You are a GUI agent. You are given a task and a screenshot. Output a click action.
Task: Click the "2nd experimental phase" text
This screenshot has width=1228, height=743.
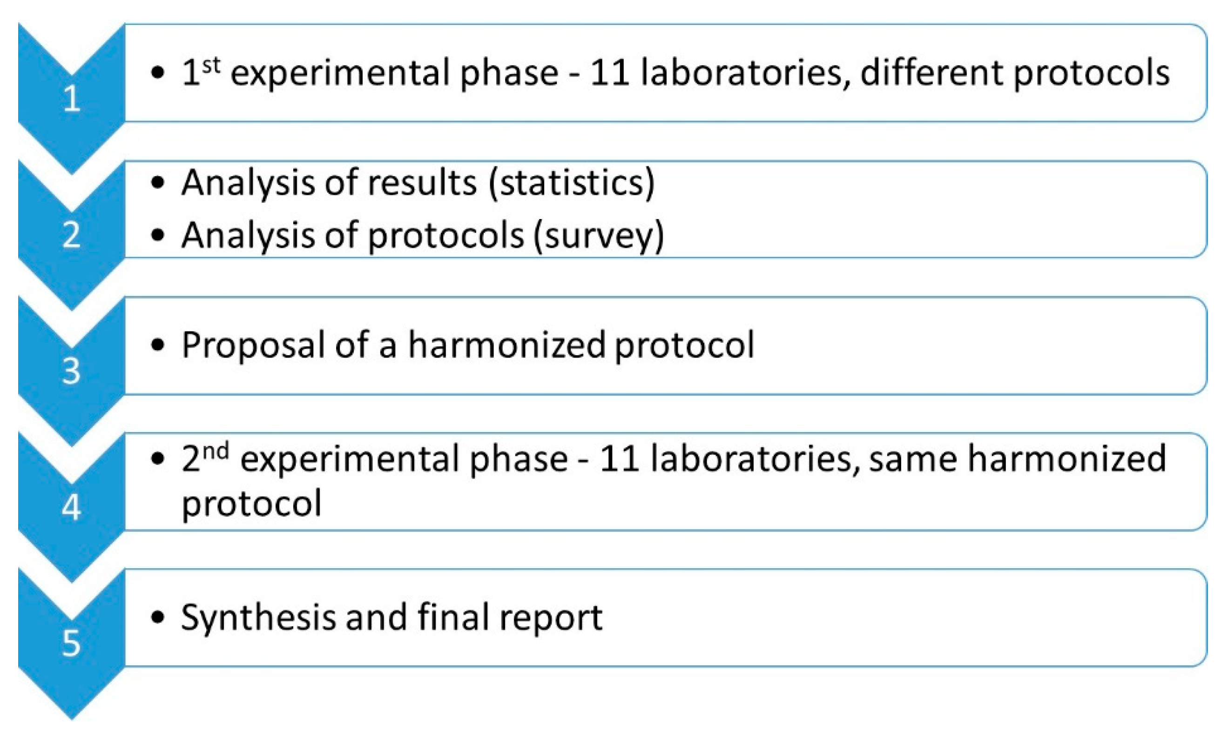point(374,459)
